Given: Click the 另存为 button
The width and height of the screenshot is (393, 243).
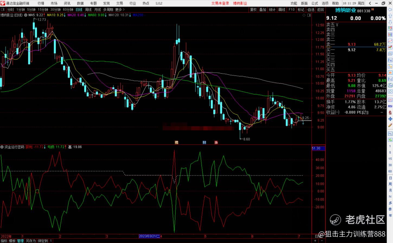Looking at the screenshot, I should 31,241.
